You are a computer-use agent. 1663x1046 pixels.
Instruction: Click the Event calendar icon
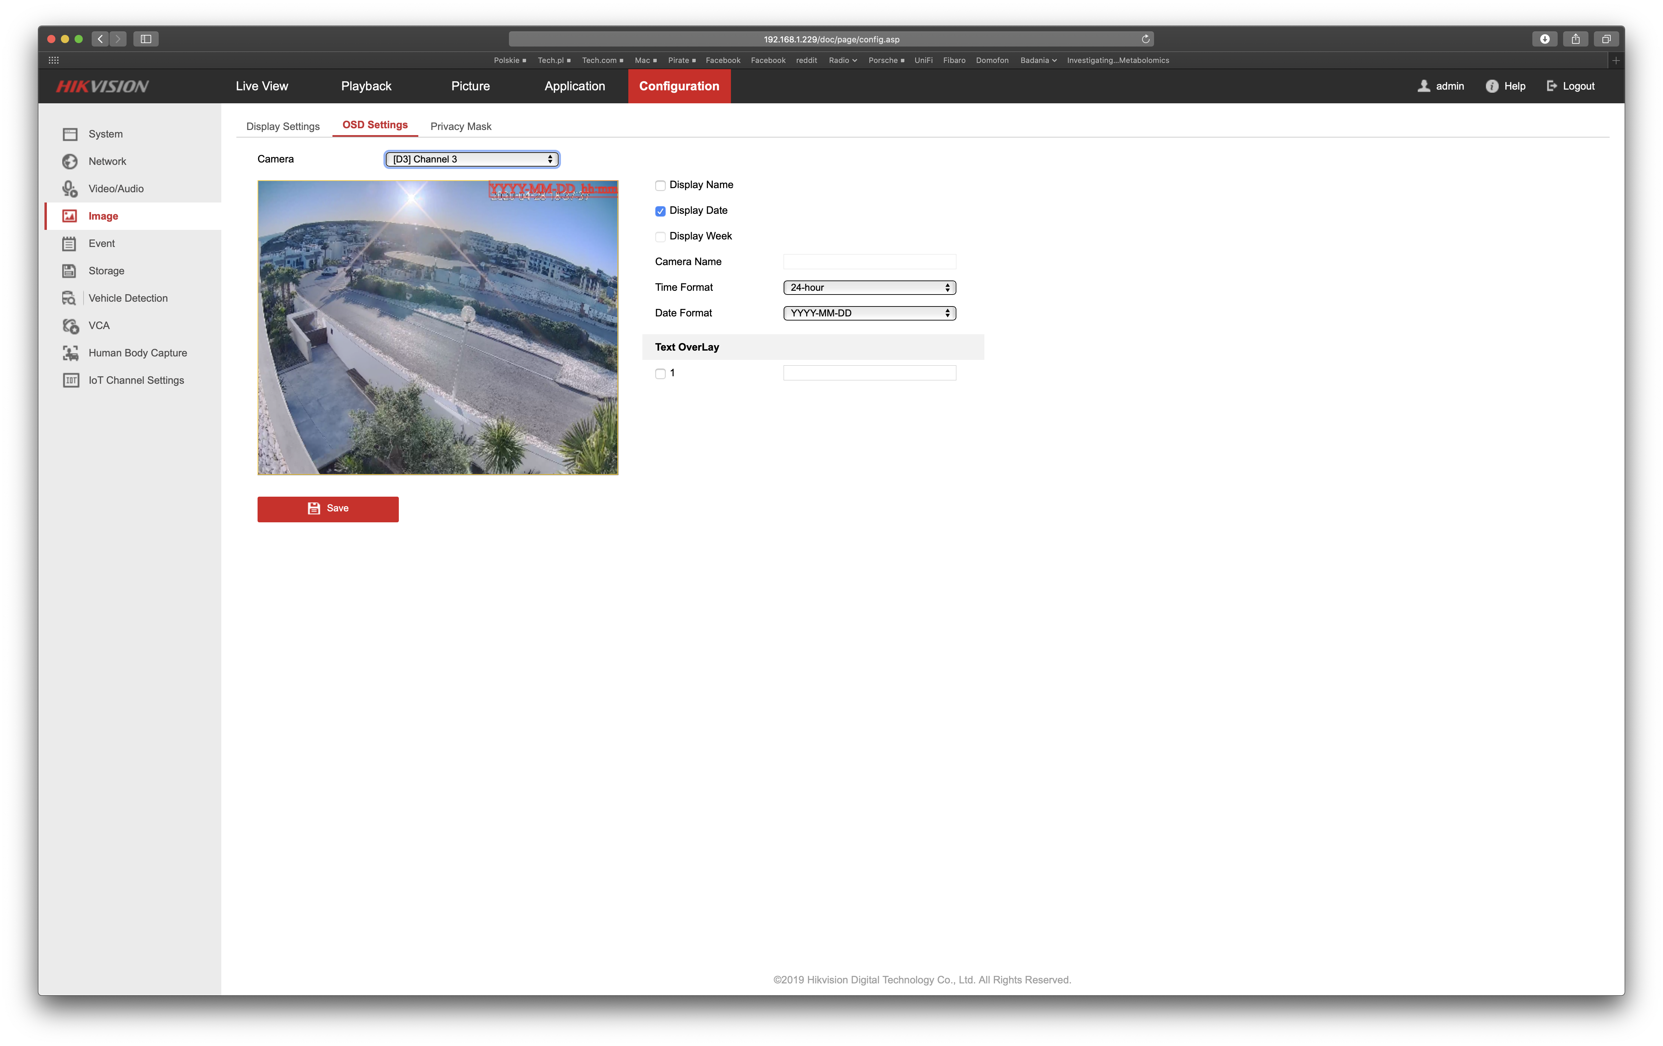click(70, 244)
